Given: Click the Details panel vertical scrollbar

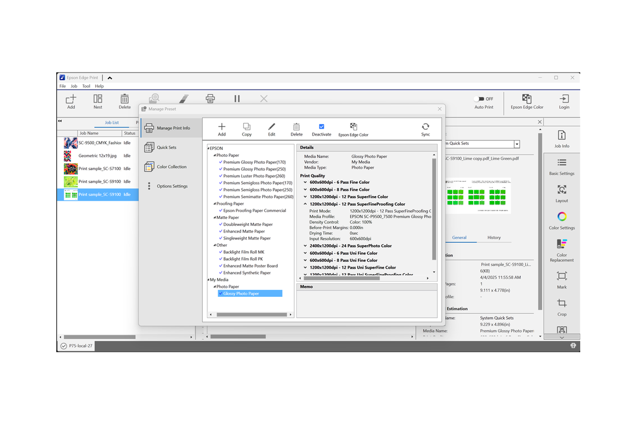Looking at the screenshot, I should pyautogui.click(x=434, y=209).
